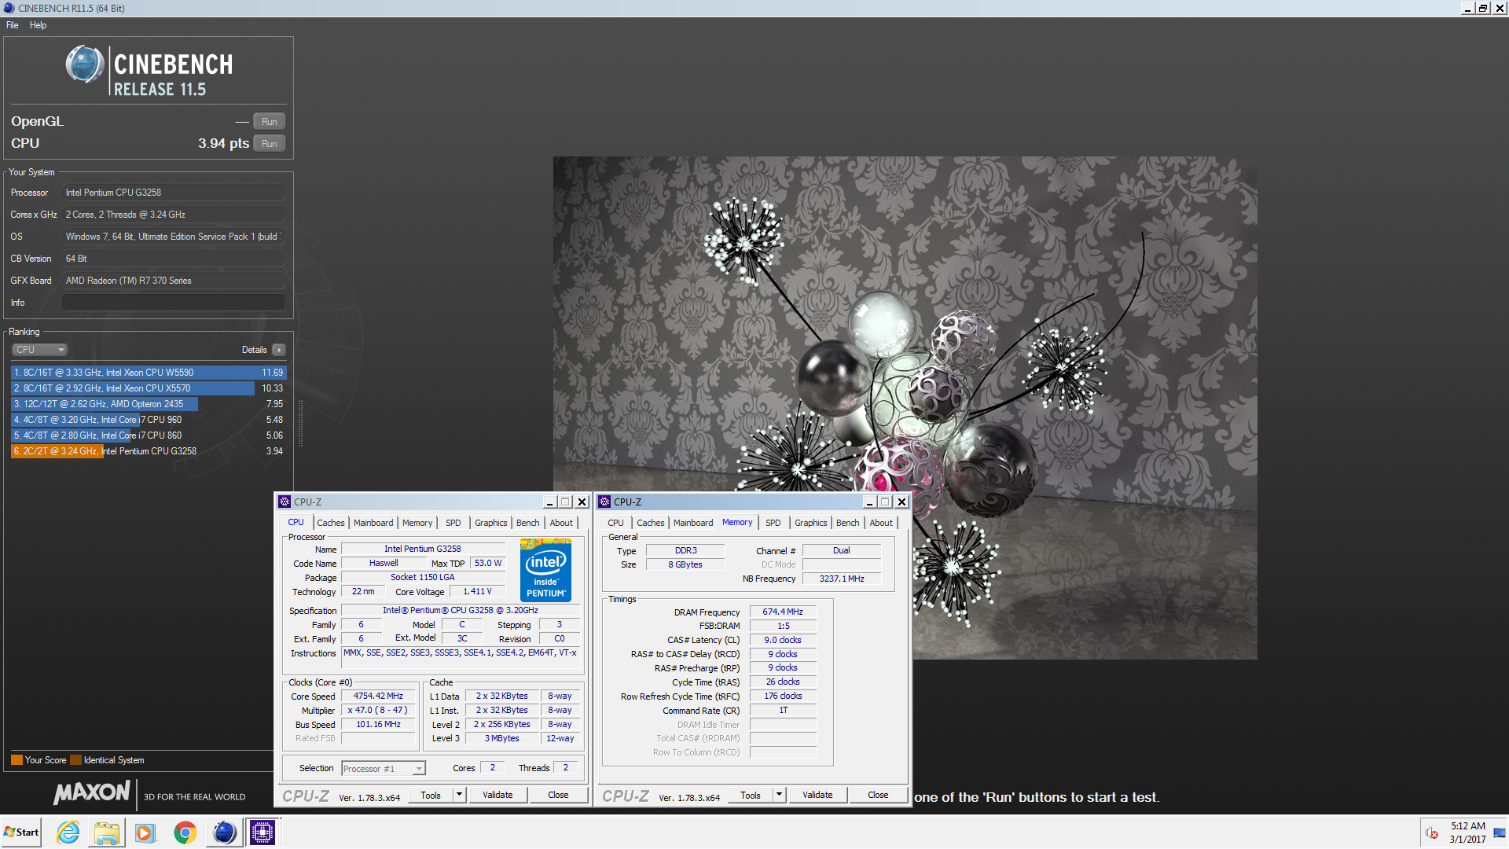
Task: Click Validate button in right CPU-Z
Action: pyautogui.click(x=817, y=795)
